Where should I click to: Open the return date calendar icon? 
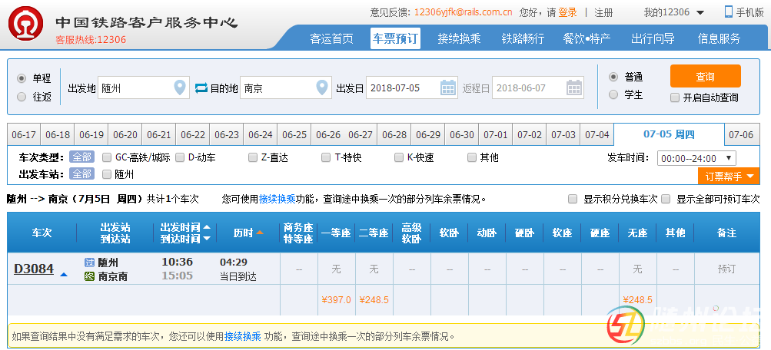click(573, 88)
